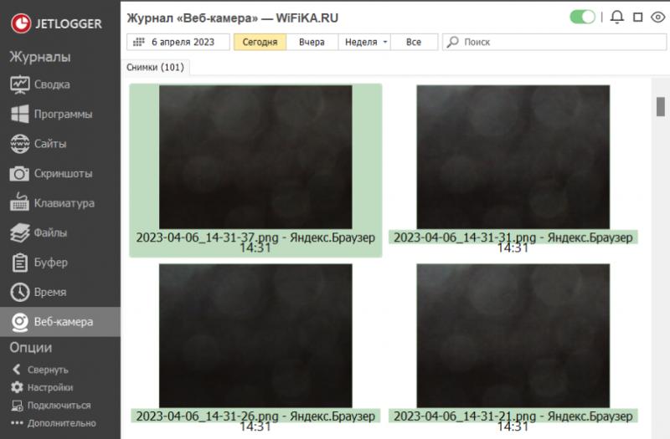670x439 pixels.
Task: Toggle the eye visibility icon
Action: point(657,17)
